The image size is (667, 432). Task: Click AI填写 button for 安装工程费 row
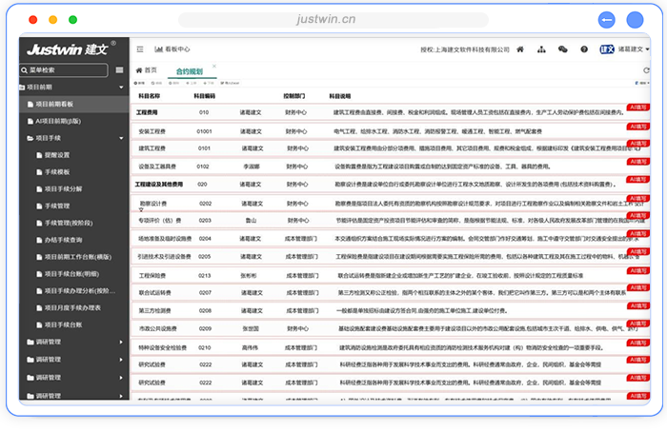point(638,126)
